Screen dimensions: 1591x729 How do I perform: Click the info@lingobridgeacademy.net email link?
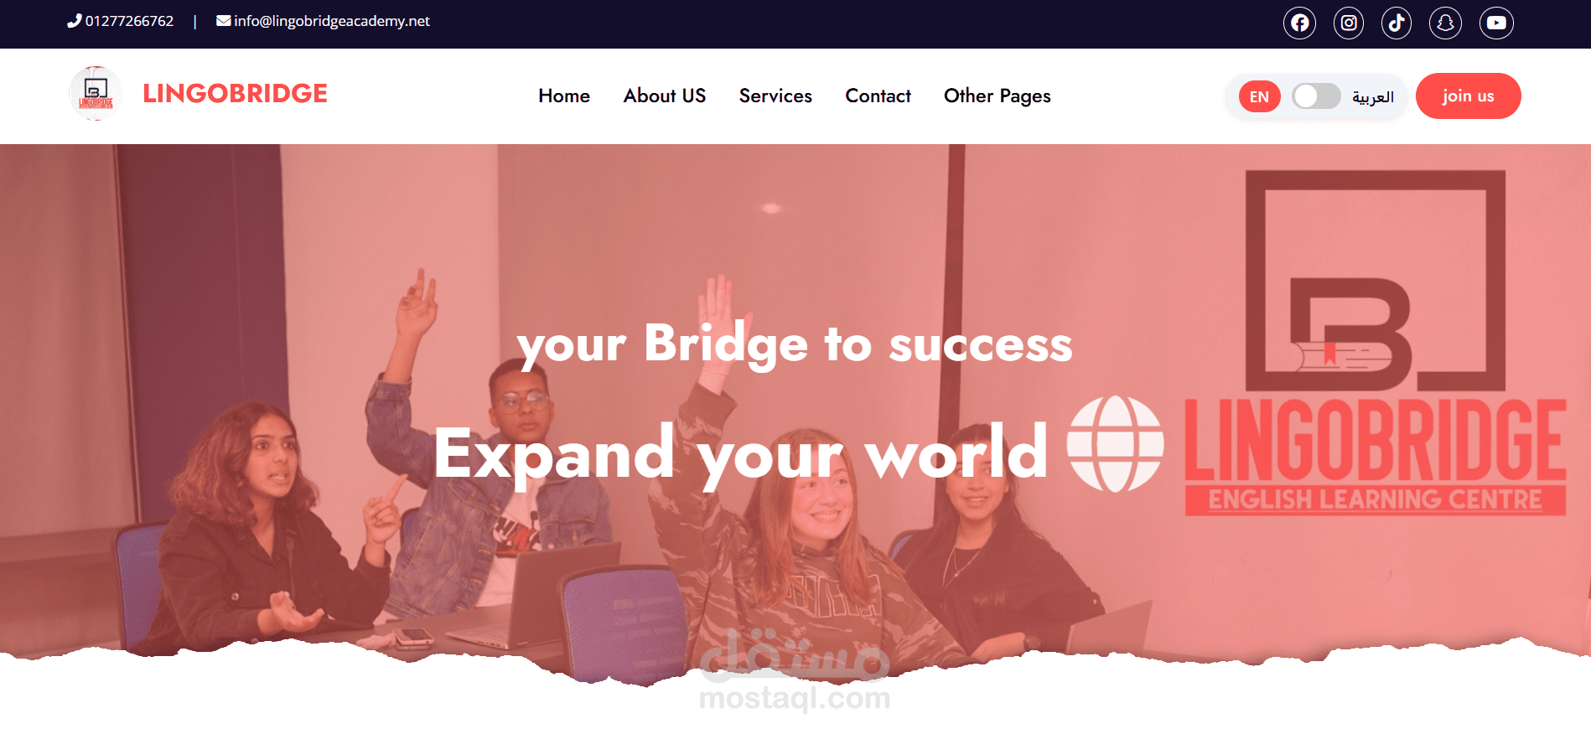coord(332,21)
